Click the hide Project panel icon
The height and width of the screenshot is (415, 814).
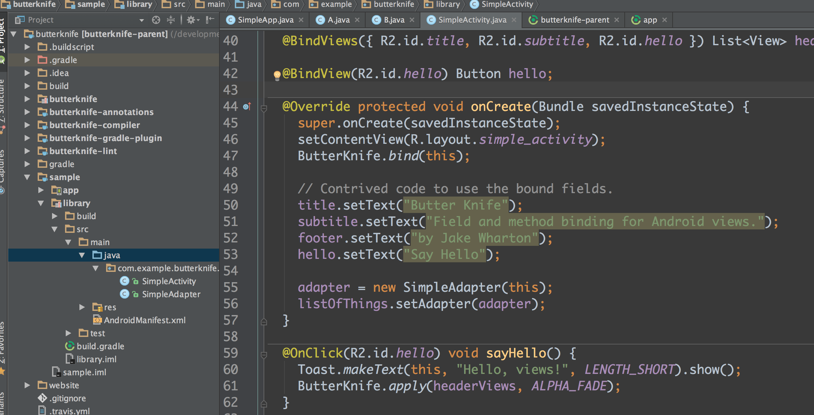tap(210, 20)
